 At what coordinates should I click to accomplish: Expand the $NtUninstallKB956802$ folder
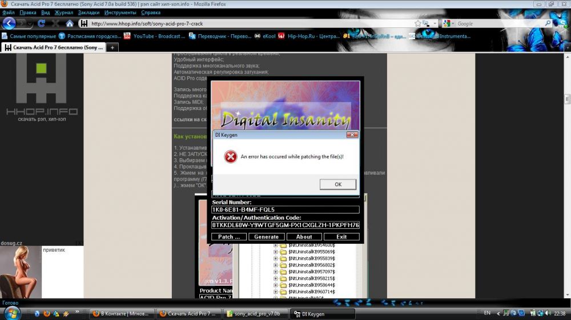click(x=276, y=265)
